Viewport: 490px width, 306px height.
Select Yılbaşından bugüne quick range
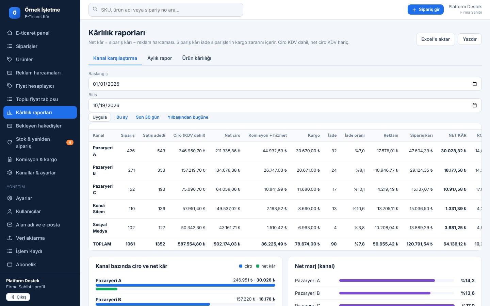188,117
